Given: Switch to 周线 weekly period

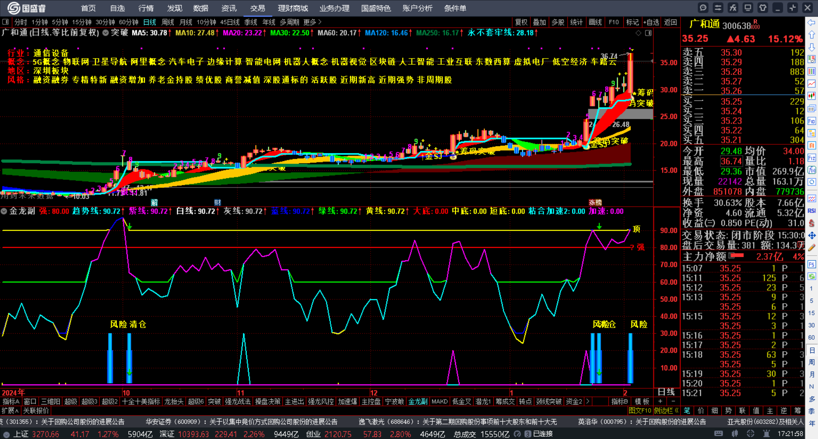Looking at the screenshot, I should click(168, 22).
